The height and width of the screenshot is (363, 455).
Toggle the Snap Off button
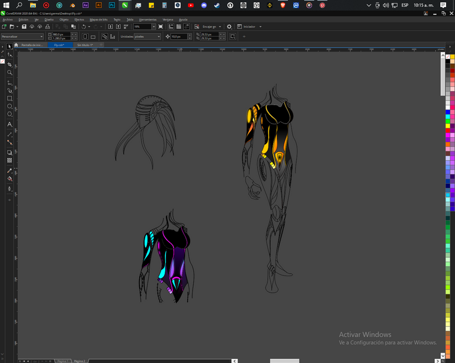197,27
